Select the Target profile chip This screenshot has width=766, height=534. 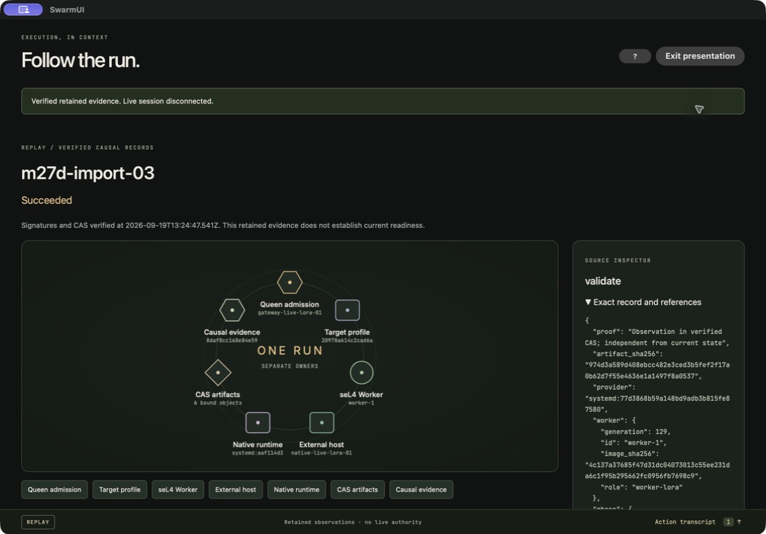click(x=120, y=489)
